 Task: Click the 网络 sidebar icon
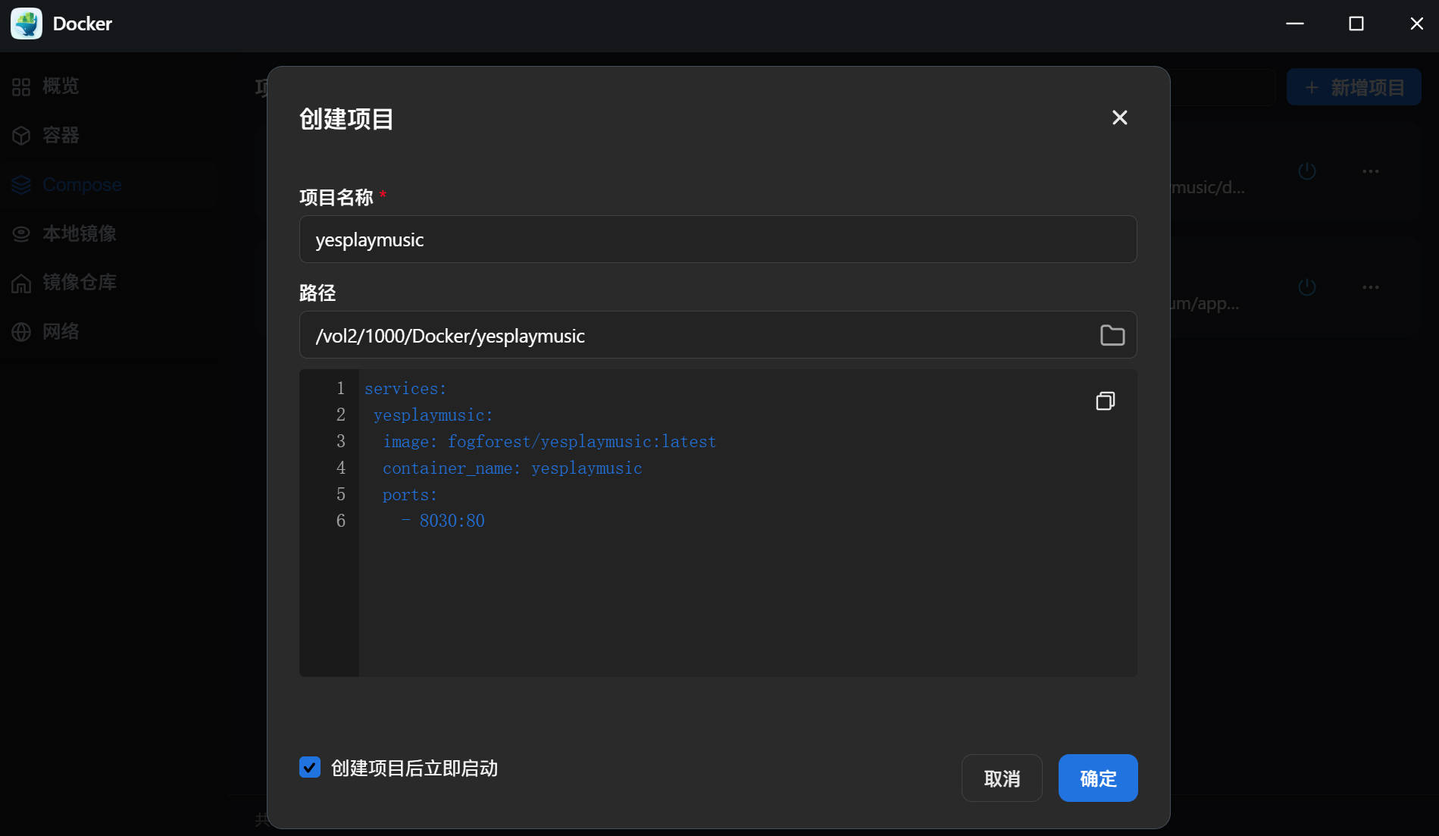point(22,331)
